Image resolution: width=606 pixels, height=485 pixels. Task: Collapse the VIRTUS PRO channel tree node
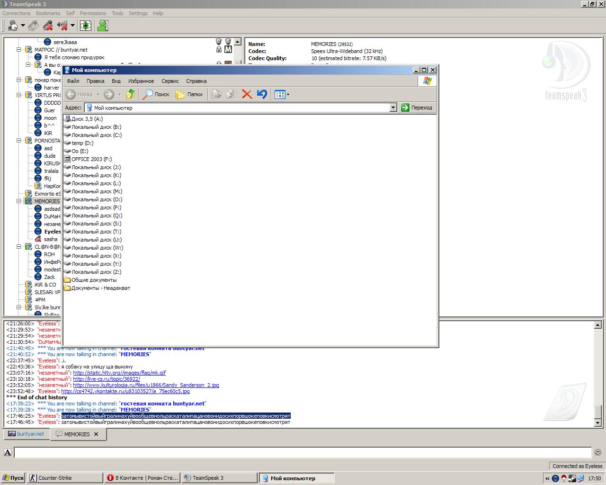click(19, 95)
